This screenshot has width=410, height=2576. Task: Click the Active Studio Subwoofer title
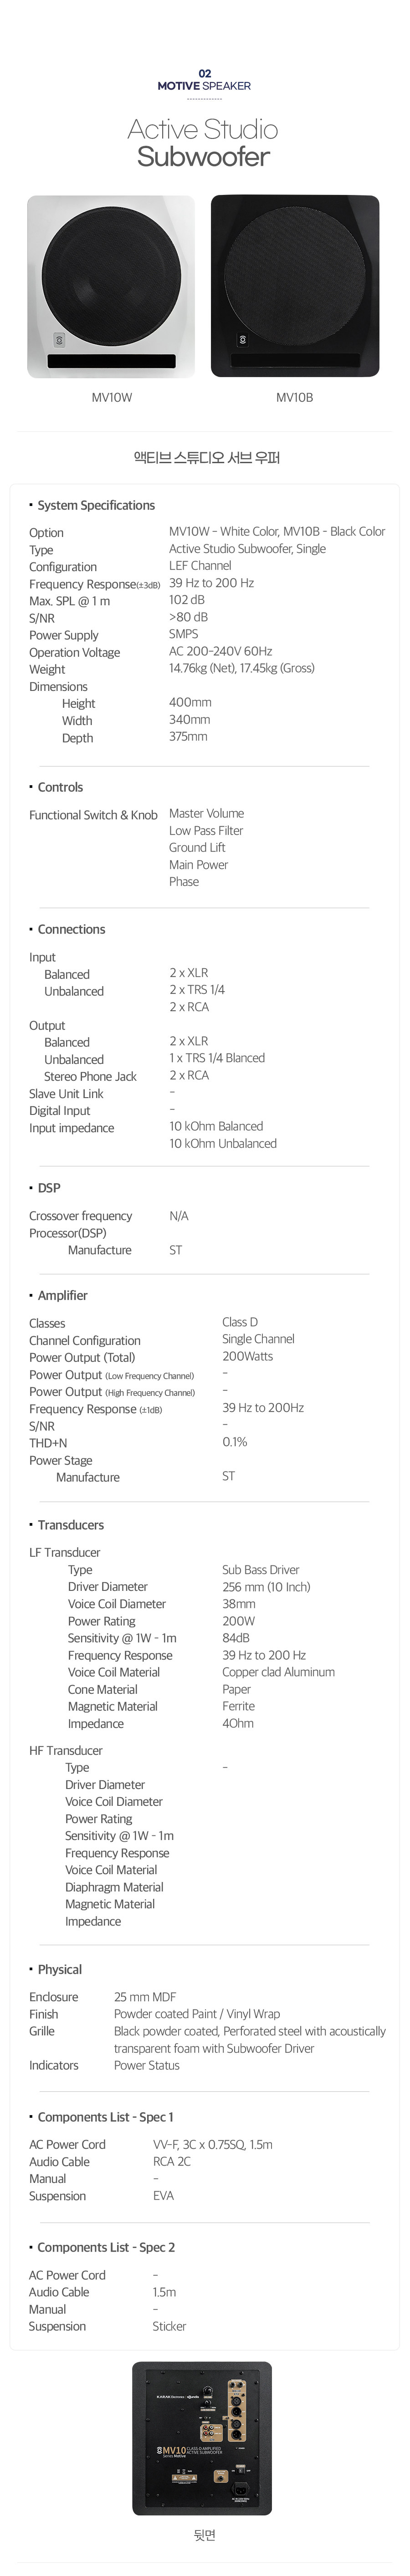203,143
